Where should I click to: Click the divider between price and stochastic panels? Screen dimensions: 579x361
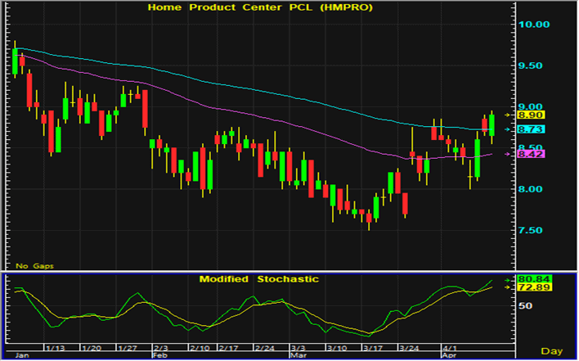click(262, 272)
